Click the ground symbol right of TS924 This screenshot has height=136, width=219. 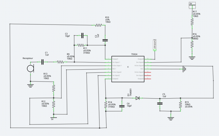(x=185, y=69)
